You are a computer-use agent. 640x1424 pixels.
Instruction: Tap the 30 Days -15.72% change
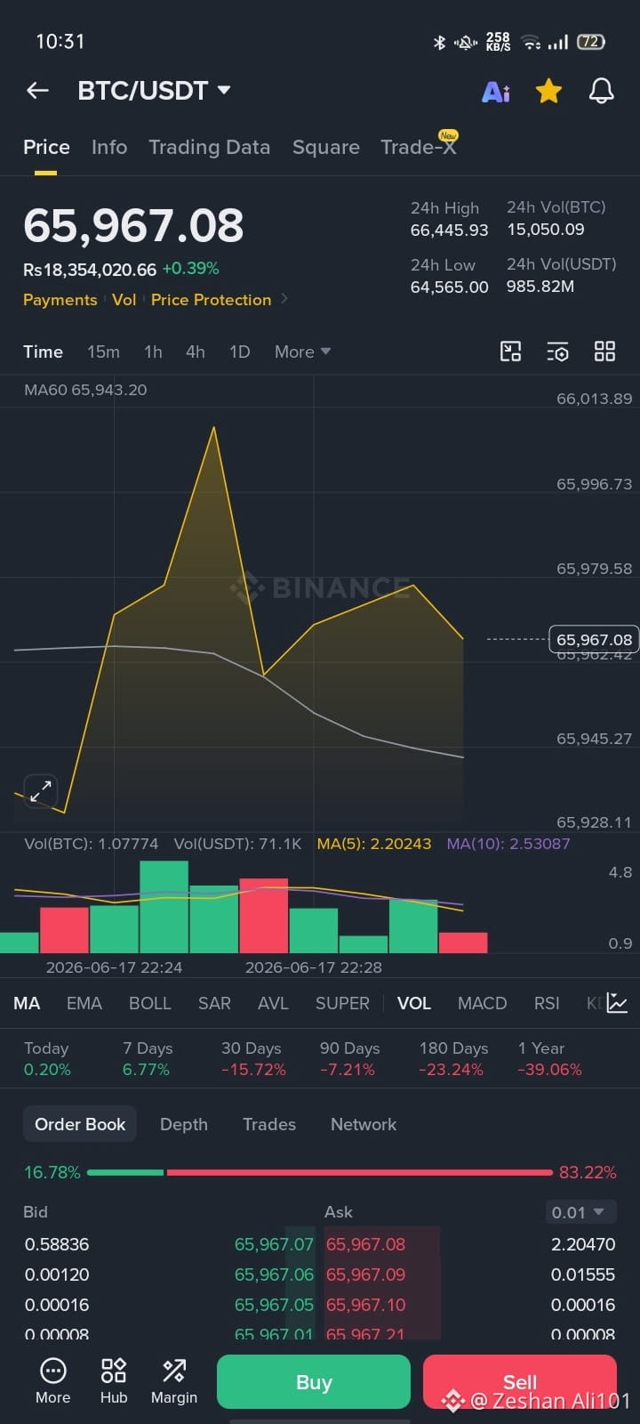pyautogui.click(x=253, y=1059)
